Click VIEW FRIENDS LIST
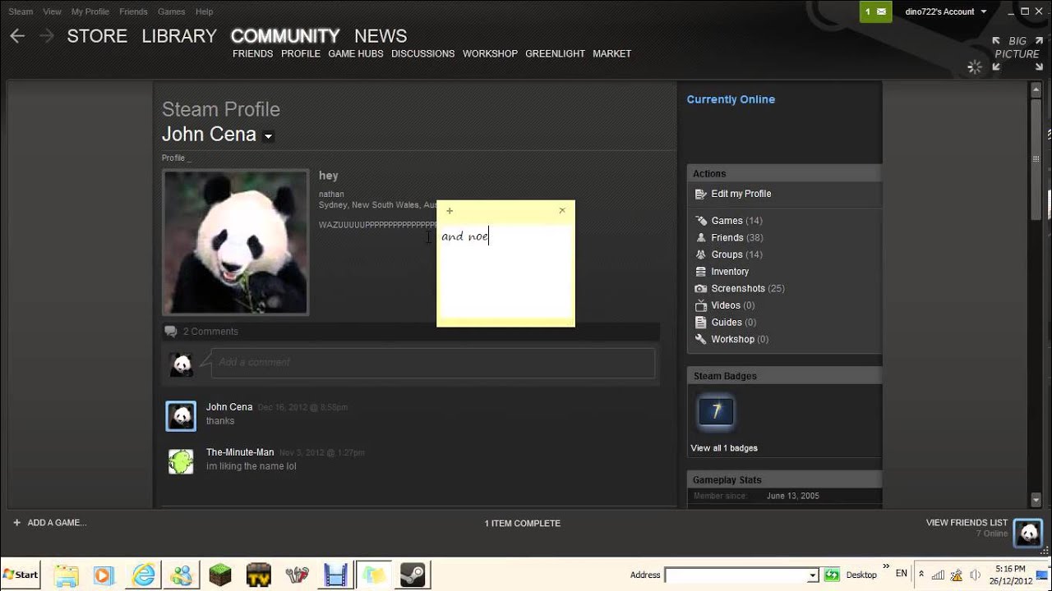This screenshot has width=1052, height=591. pos(967,523)
